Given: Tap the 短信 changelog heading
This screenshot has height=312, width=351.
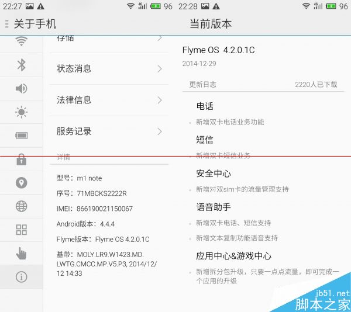Looking at the screenshot, I should tap(205, 140).
